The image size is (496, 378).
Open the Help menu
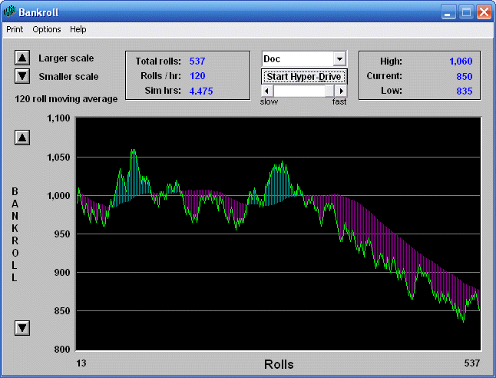[x=78, y=29]
